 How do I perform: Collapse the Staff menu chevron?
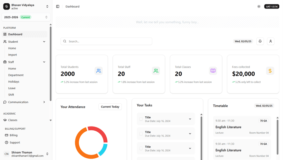[44, 62]
